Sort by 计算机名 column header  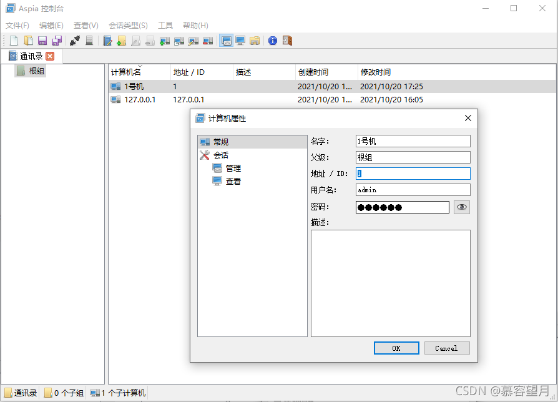pyautogui.click(x=140, y=72)
